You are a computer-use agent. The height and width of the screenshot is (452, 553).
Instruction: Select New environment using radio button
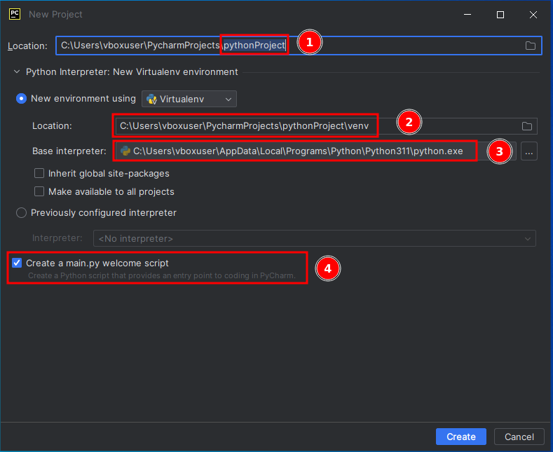pos(21,99)
